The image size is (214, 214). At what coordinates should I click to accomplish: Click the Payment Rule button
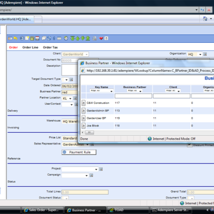[79, 152]
